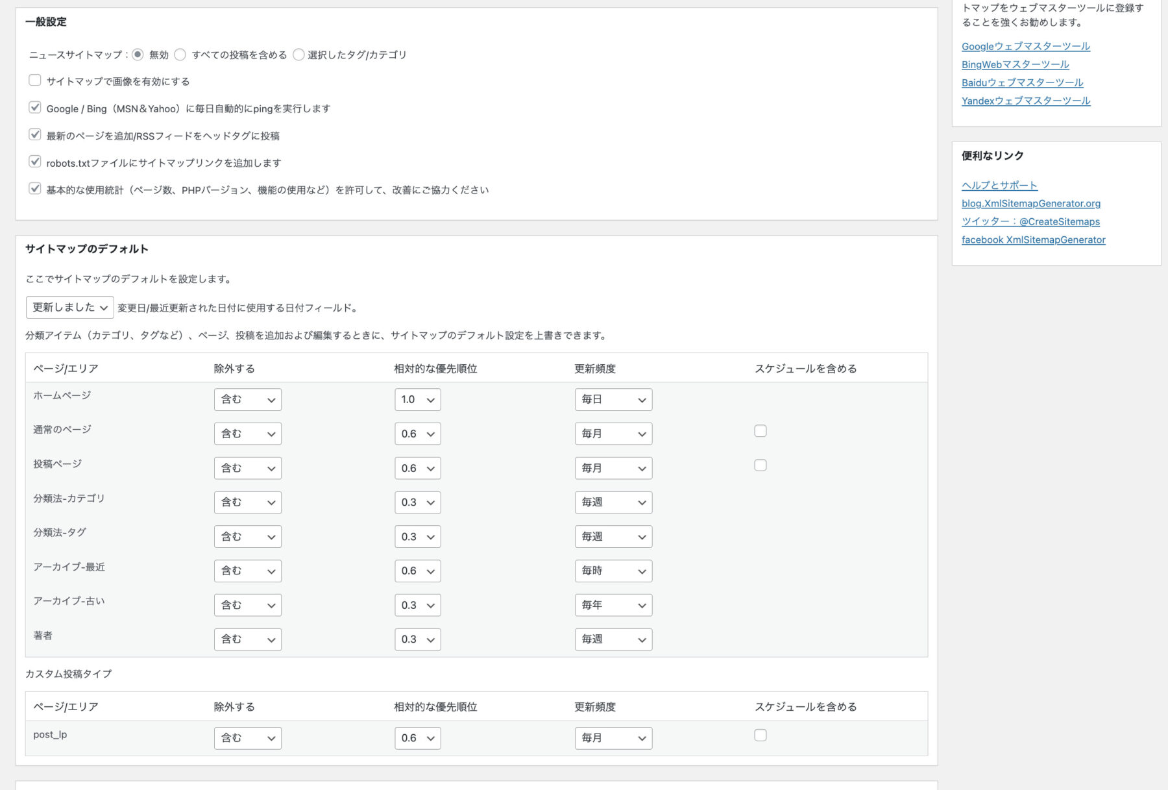Expand ホームページ update frequency dropdown 毎日
Viewport: 1168px width, 790px height.
tap(613, 400)
